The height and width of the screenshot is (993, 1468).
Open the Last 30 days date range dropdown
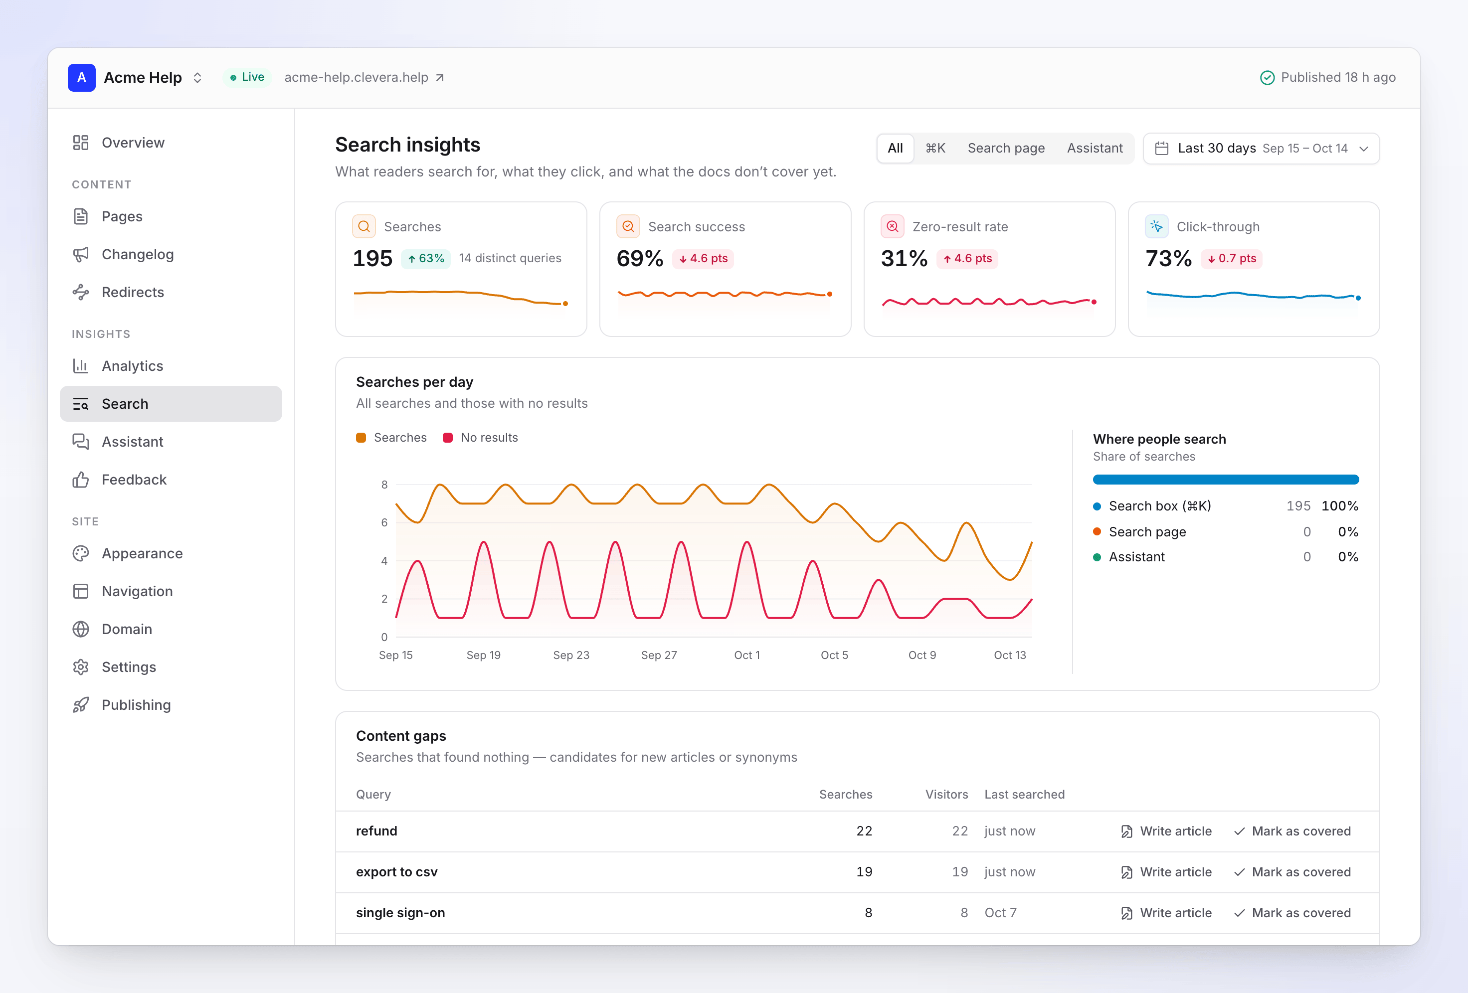(x=1261, y=149)
